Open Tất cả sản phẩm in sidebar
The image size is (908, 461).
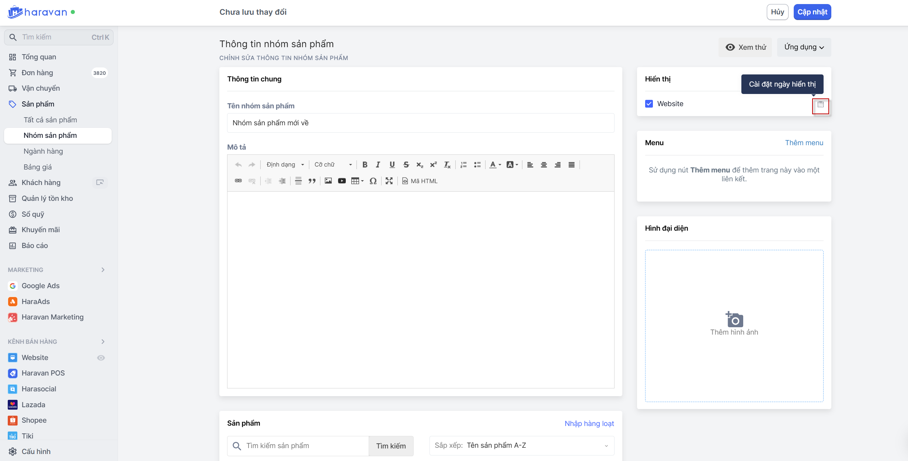pyautogui.click(x=50, y=120)
